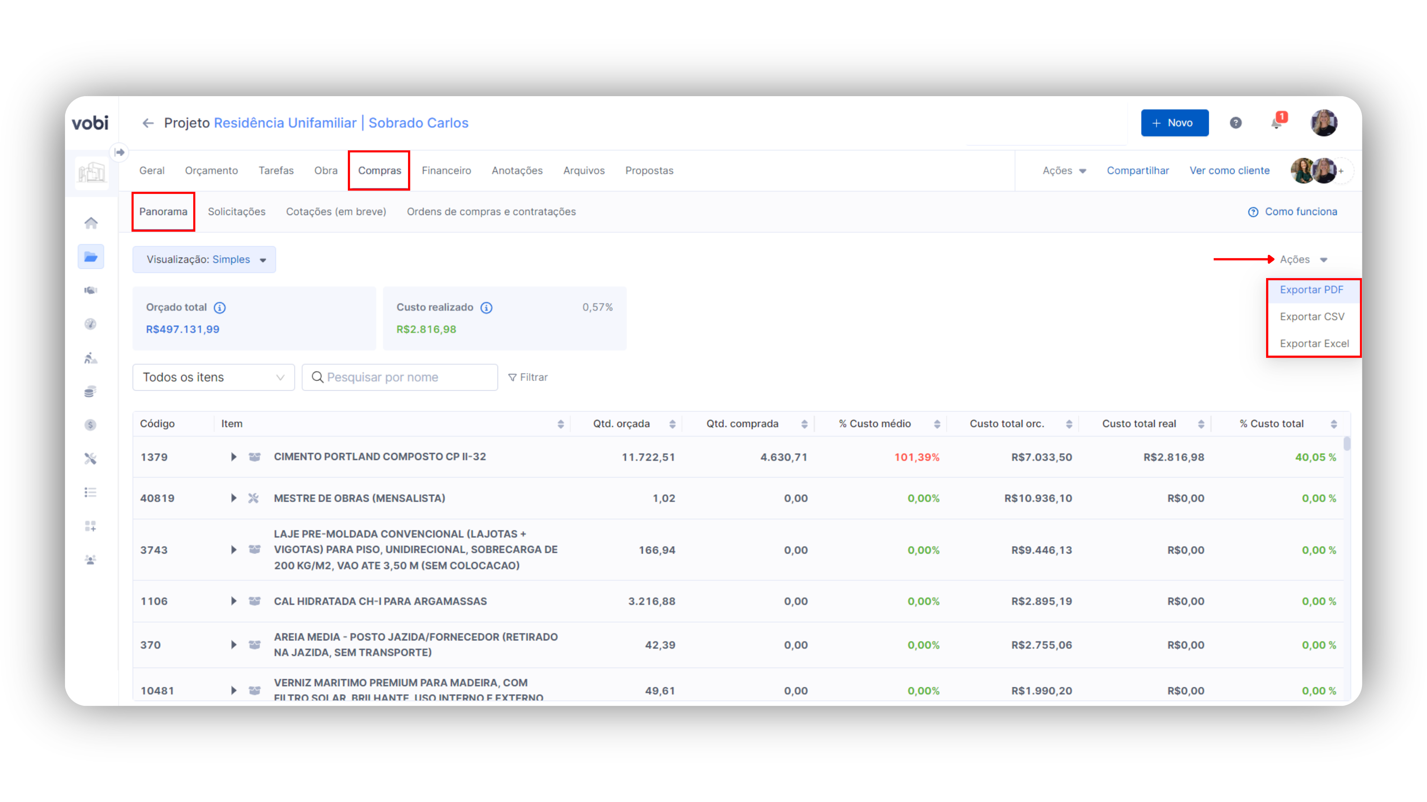Open the projects folder sidebar icon
The image size is (1427, 802).
(x=91, y=257)
